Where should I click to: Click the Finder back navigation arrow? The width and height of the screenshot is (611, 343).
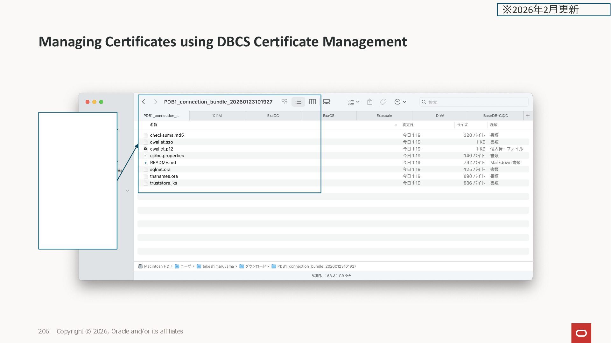[144, 102]
